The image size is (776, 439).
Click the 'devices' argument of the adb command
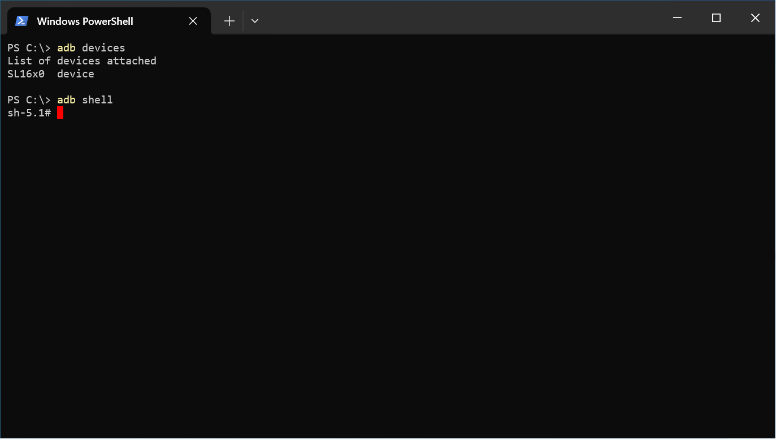(103, 47)
